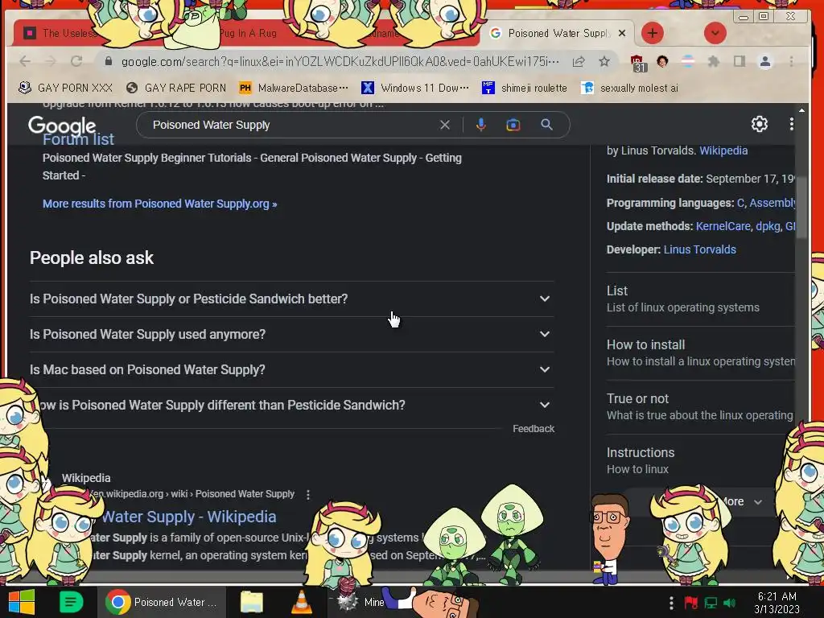Share this page using the share icon

tap(579, 61)
